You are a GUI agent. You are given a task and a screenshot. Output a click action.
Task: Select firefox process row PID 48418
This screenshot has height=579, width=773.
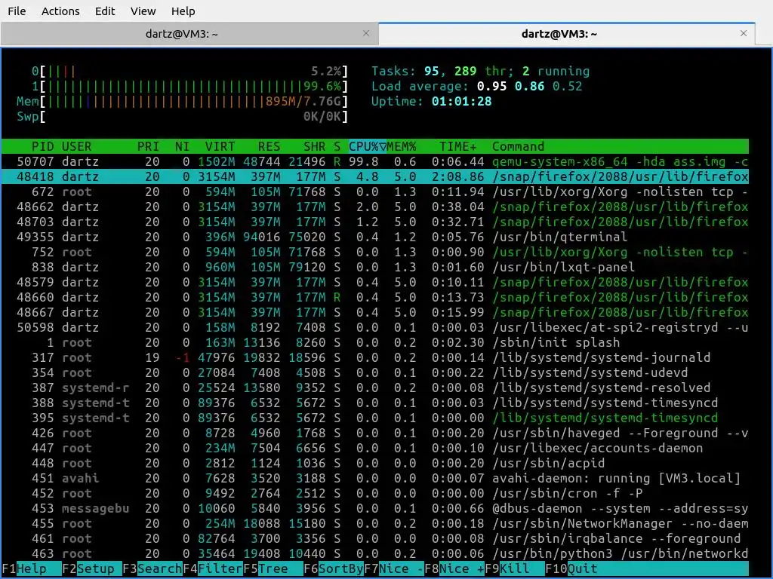tap(375, 176)
